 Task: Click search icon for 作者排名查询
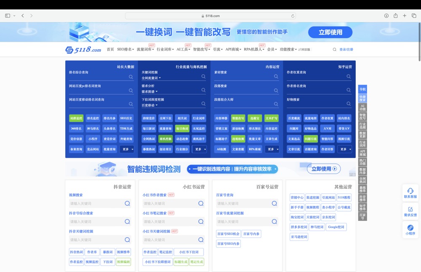click(349, 90)
